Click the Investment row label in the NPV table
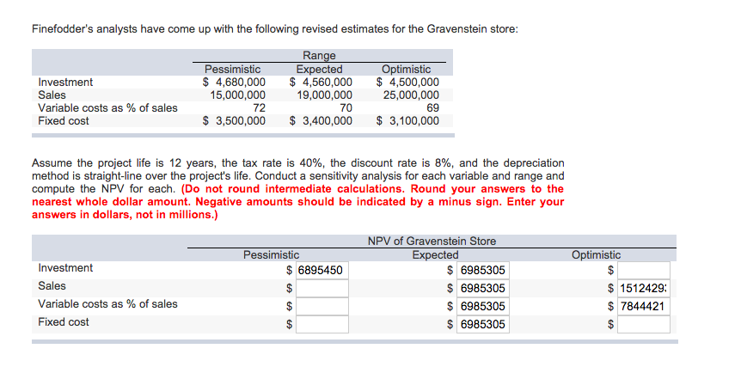The width and height of the screenshot is (741, 367). 65,268
